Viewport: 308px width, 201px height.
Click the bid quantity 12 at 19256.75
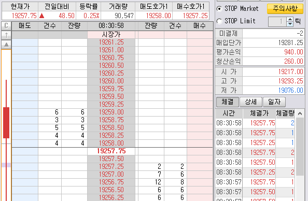click(158, 182)
